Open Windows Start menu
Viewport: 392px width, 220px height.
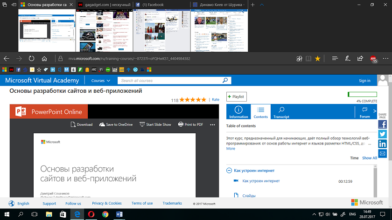[x=7, y=214]
